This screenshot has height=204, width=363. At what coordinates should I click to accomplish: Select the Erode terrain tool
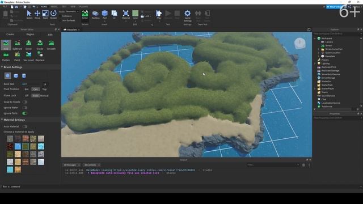pos(40,45)
